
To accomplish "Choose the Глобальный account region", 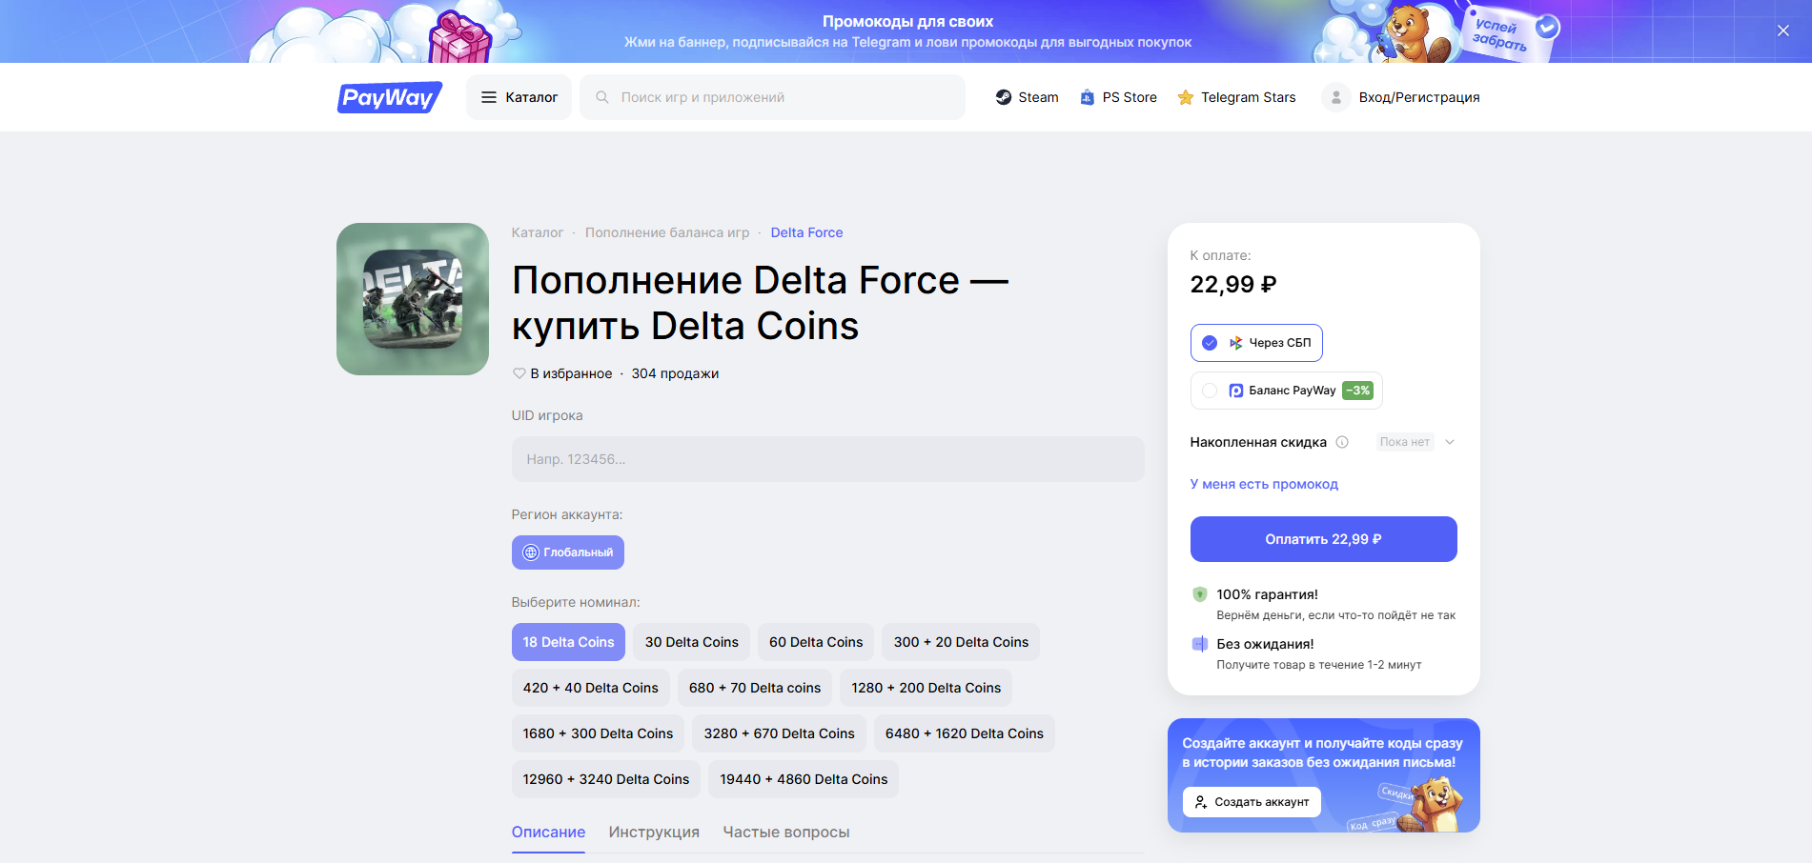I will coord(568,552).
